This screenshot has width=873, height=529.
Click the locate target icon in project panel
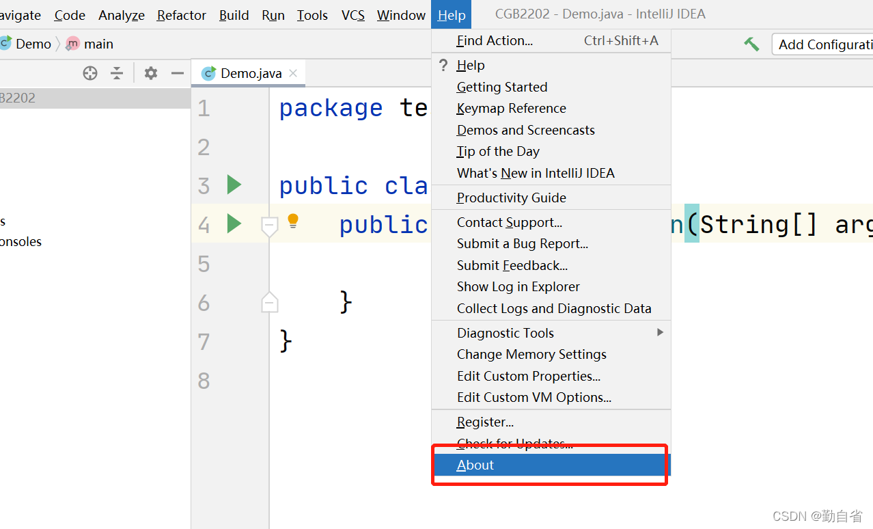[x=90, y=73]
